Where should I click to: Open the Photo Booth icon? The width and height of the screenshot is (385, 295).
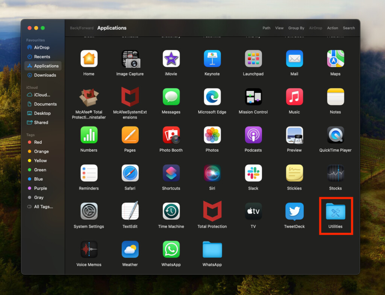(x=171, y=135)
